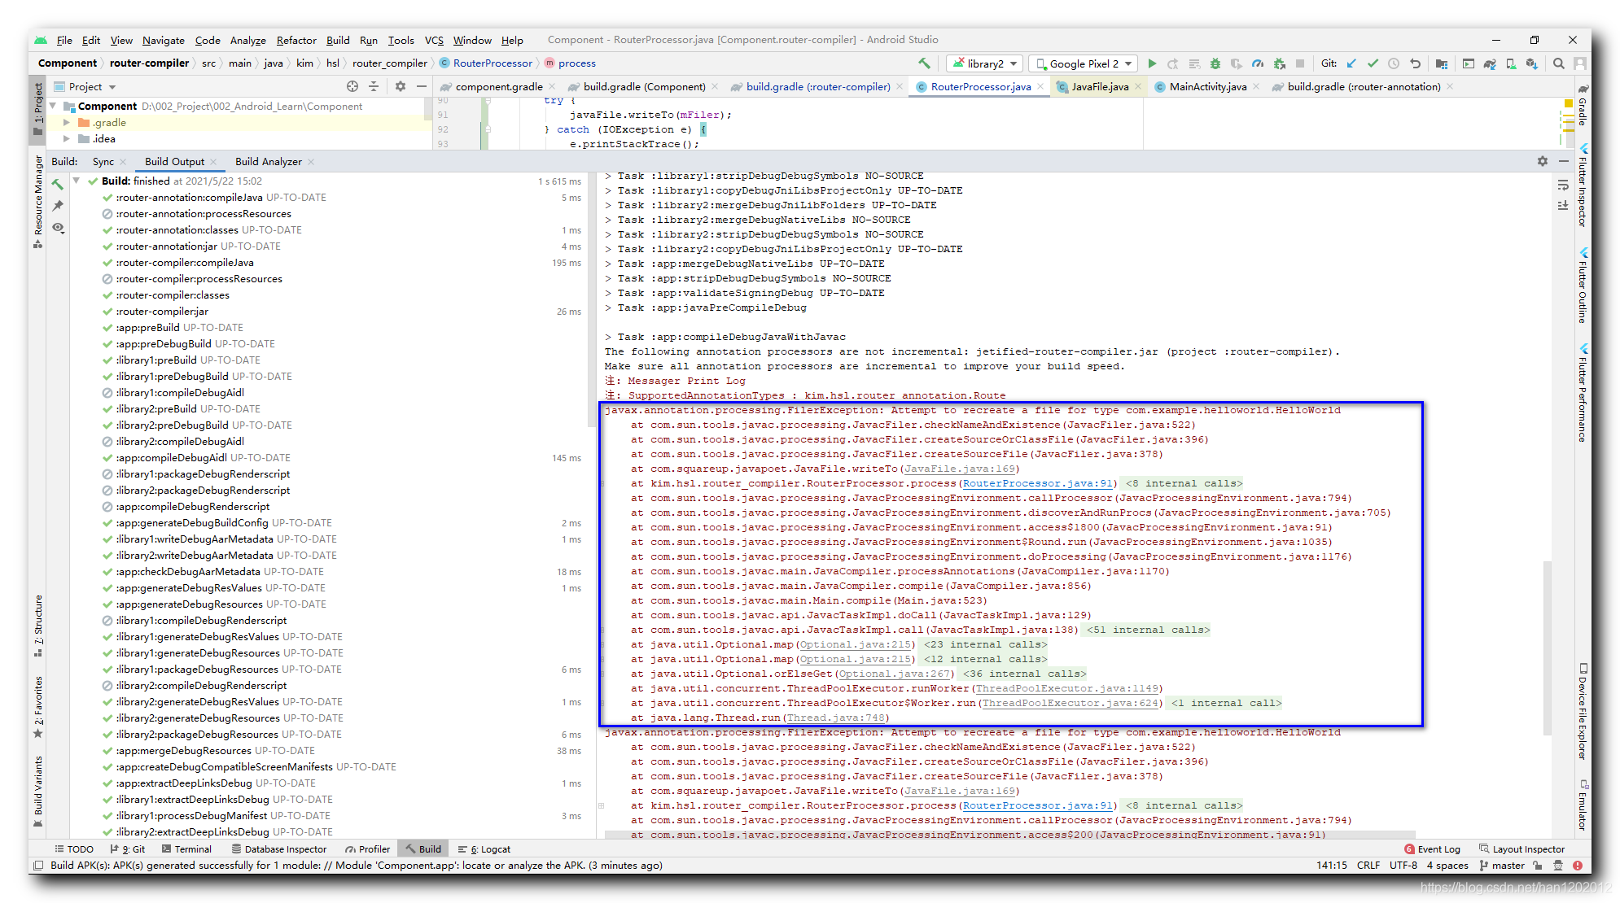Click the Git Rollback undo icon

coord(1415,63)
